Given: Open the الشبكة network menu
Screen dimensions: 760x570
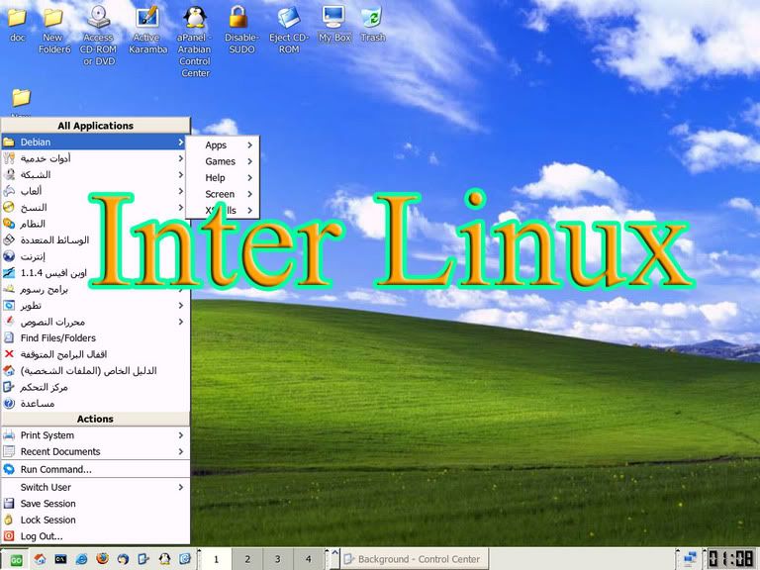Looking at the screenshot, I should [x=95, y=174].
